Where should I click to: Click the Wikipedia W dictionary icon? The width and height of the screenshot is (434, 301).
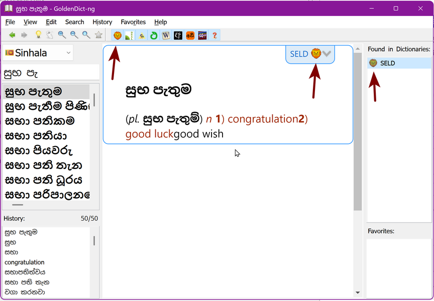tap(166, 35)
